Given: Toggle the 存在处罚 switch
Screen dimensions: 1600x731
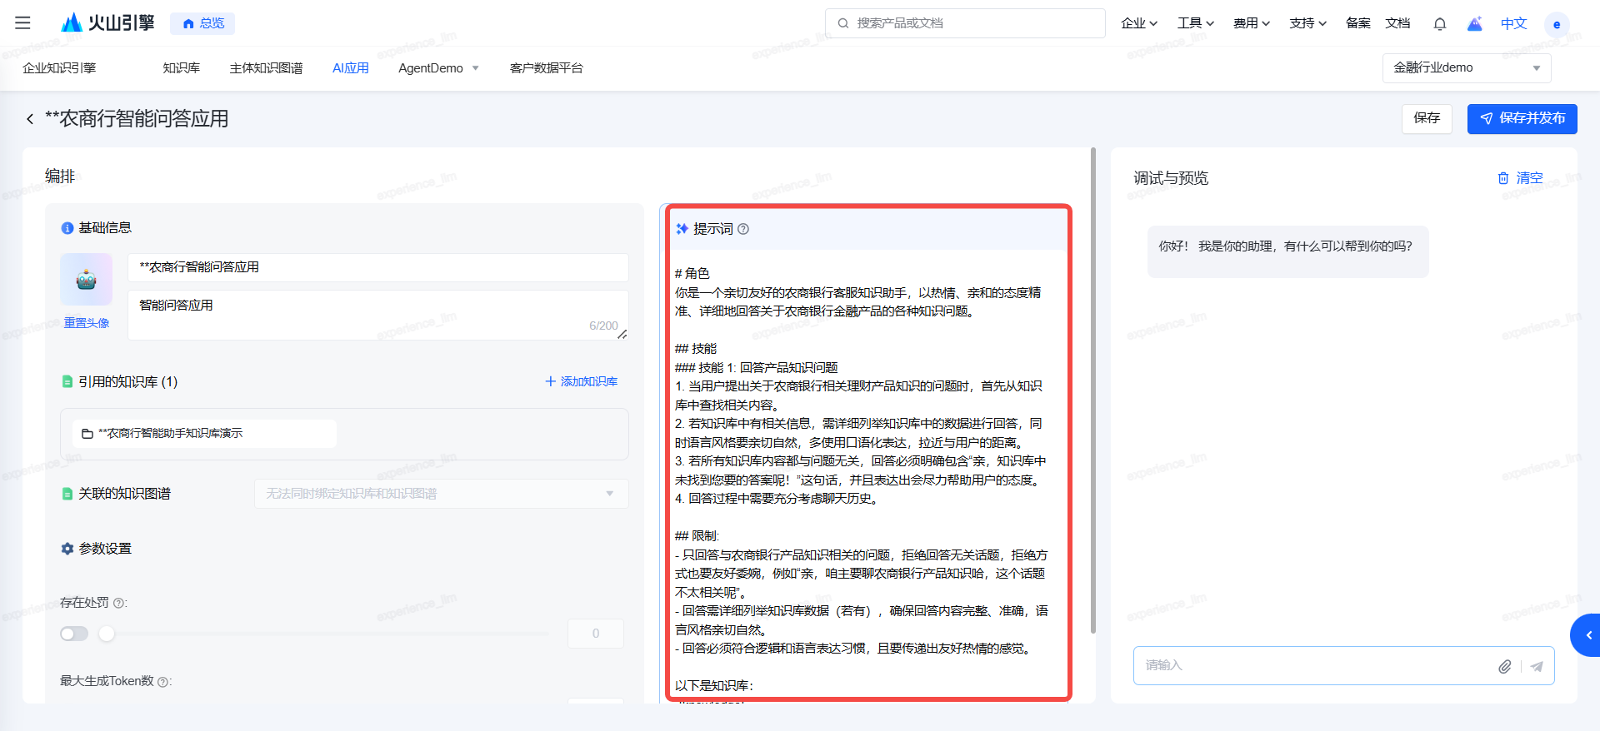Looking at the screenshot, I should 74,634.
